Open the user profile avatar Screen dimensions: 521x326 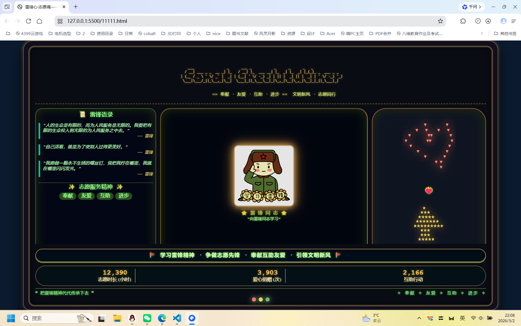(x=503, y=21)
